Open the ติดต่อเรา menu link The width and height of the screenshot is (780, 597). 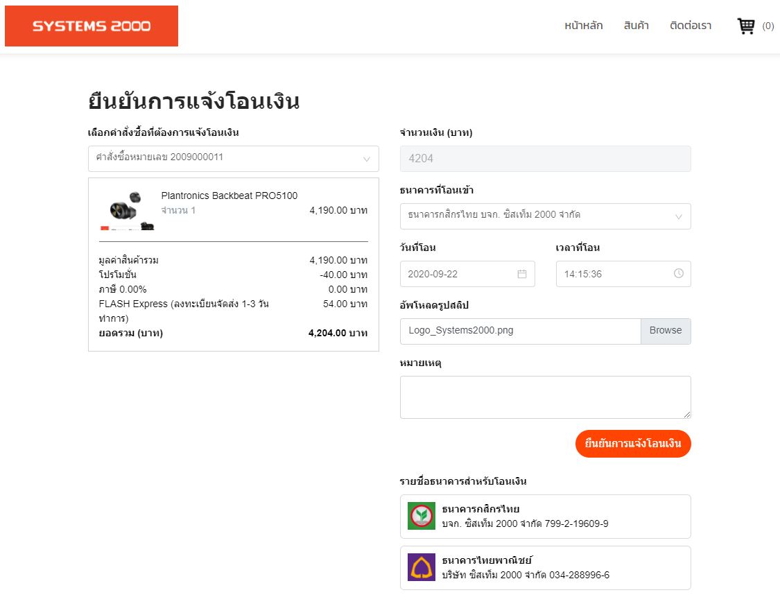tap(691, 26)
